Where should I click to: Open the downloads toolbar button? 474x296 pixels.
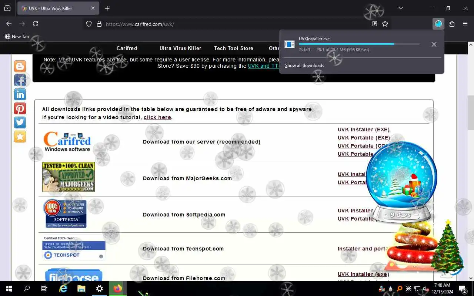438,24
